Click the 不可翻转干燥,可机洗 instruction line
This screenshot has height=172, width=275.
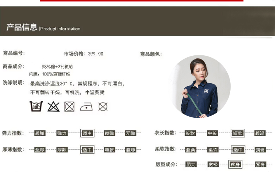(x=67, y=92)
